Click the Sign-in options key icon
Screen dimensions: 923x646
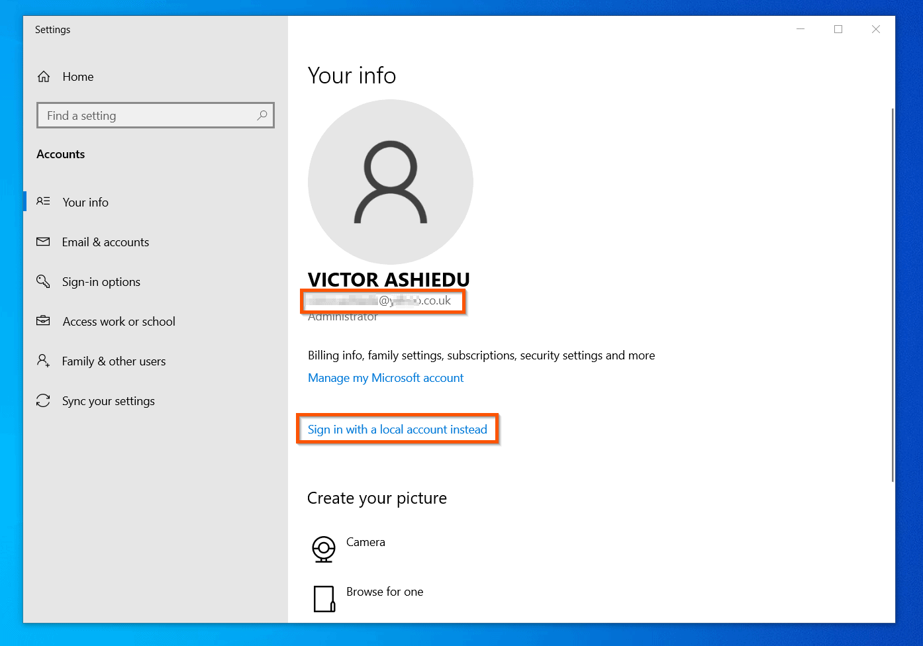43,281
